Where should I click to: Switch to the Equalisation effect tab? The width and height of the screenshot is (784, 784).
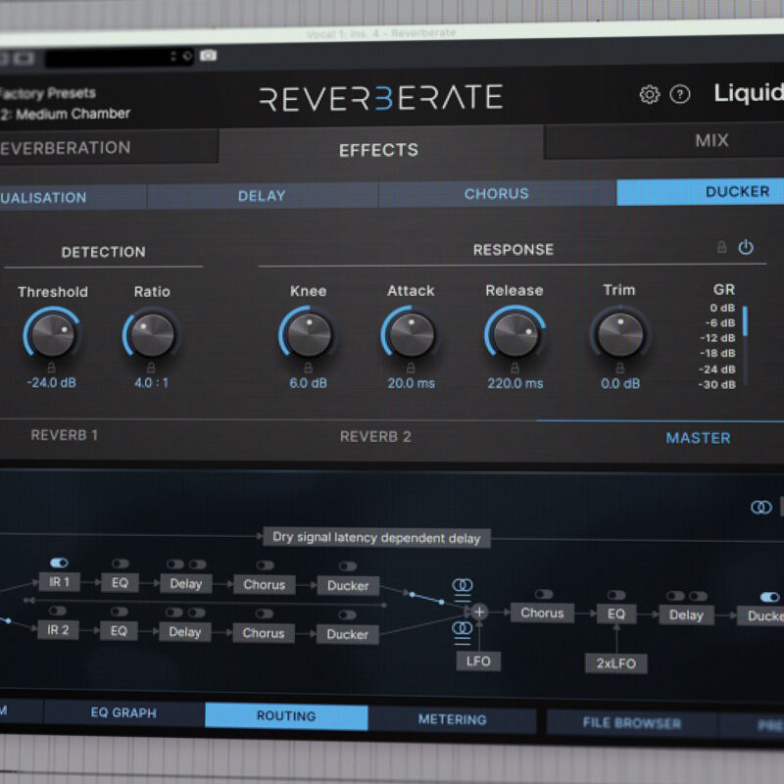coord(73,197)
